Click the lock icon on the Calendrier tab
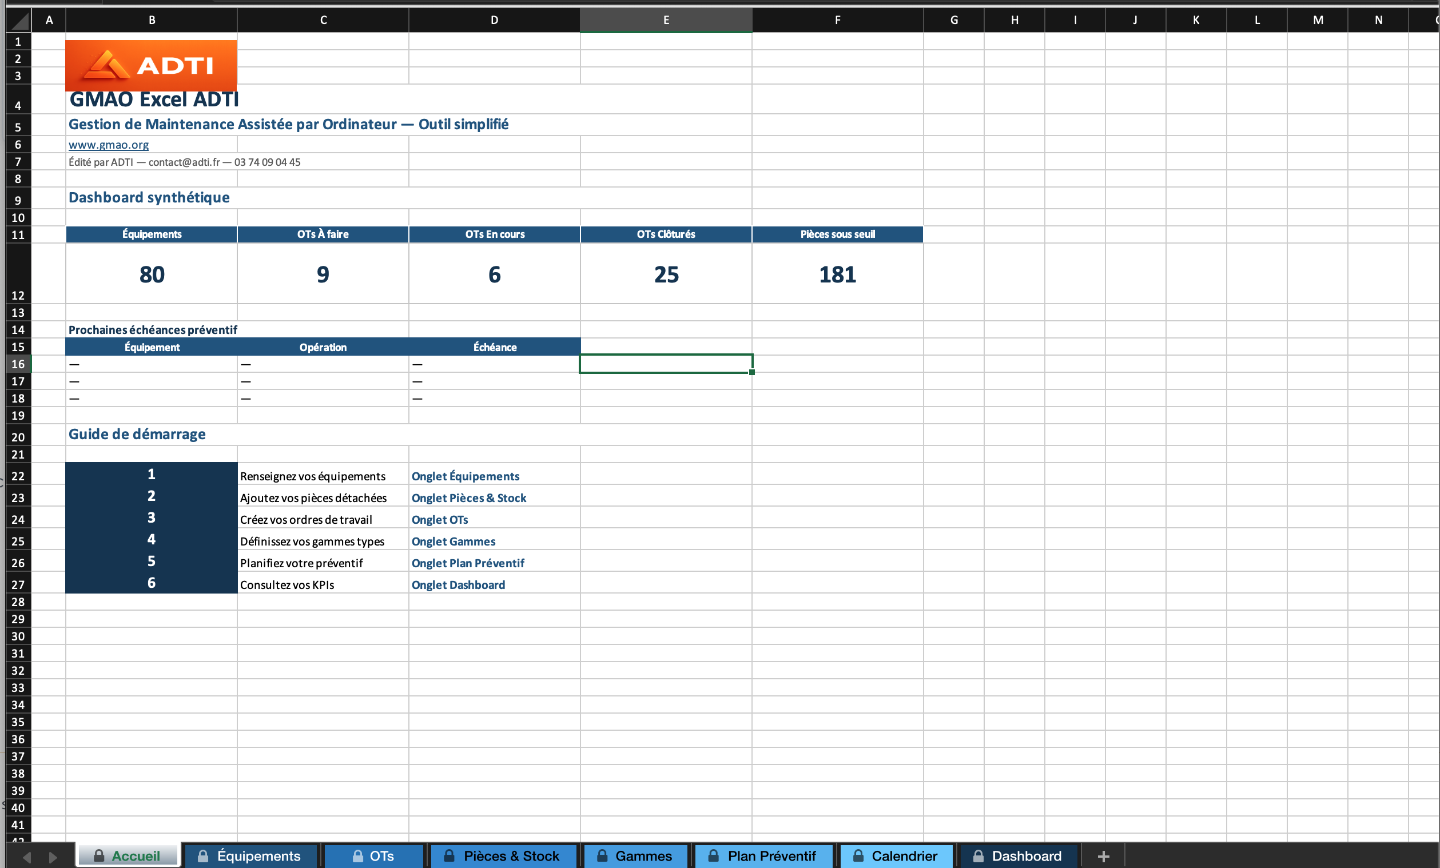The width and height of the screenshot is (1440, 868). click(858, 856)
